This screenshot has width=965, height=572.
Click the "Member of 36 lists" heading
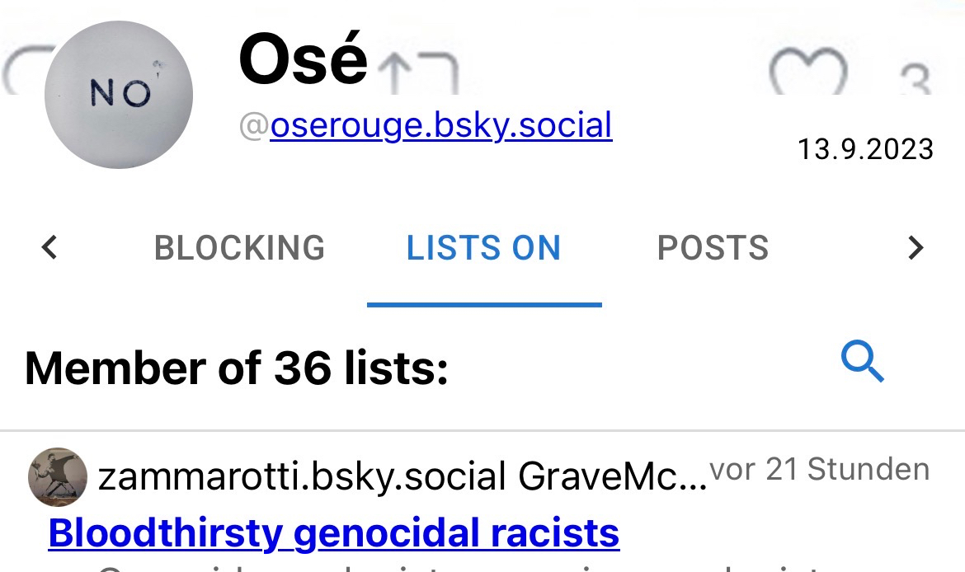(x=237, y=368)
